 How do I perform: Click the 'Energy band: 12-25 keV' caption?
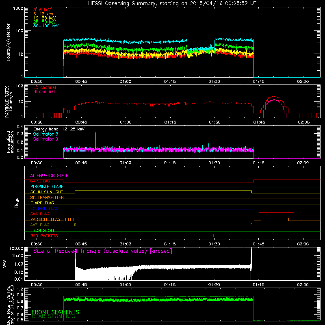pyautogui.click(x=59, y=129)
